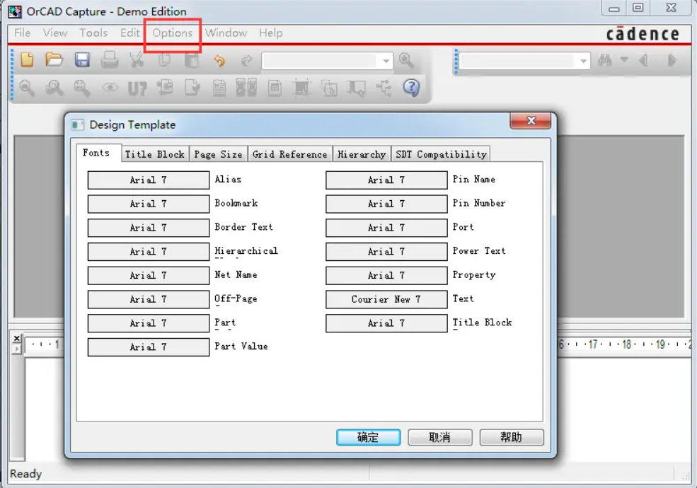This screenshot has width=697, height=488.
Task: Click the Print icon in toolbar
Action: click(x=110, y=59)
